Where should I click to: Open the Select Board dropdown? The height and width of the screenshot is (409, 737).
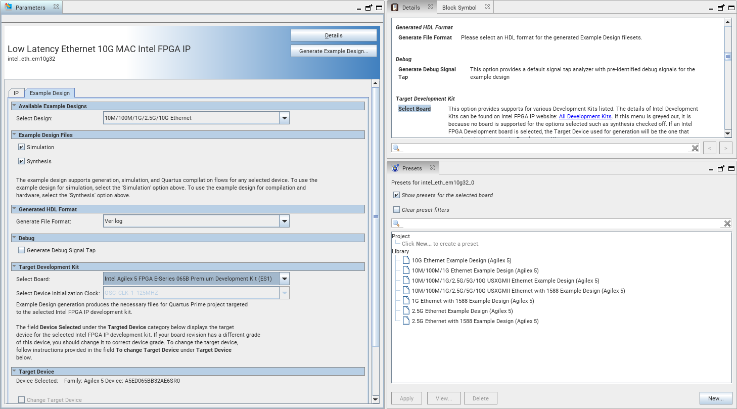tap(285, 279)
